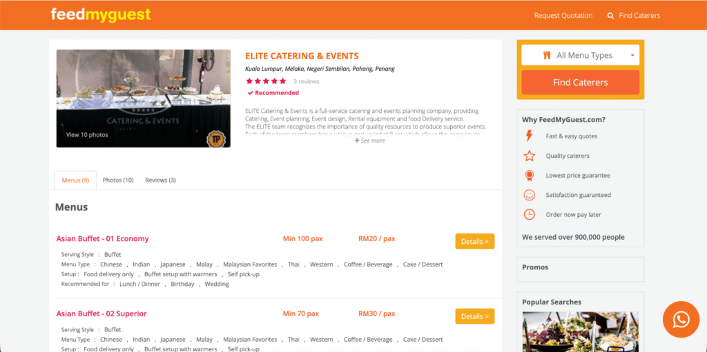Click the star quality caterers icon
Viewport: 707px width, 352px height.
(x=530, y=156)
